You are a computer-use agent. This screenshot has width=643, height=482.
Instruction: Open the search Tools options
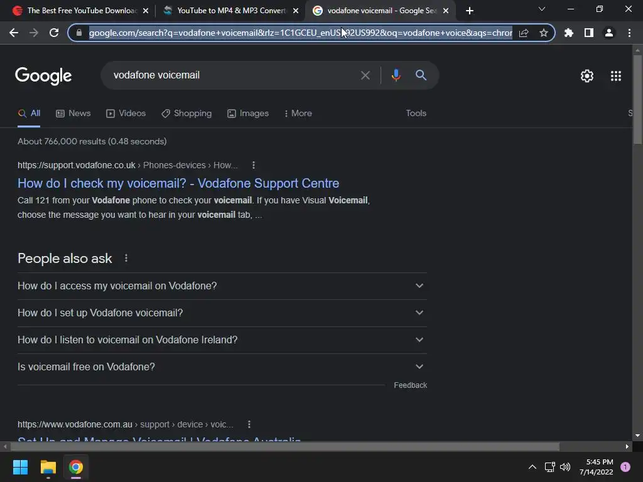point(416,113)
